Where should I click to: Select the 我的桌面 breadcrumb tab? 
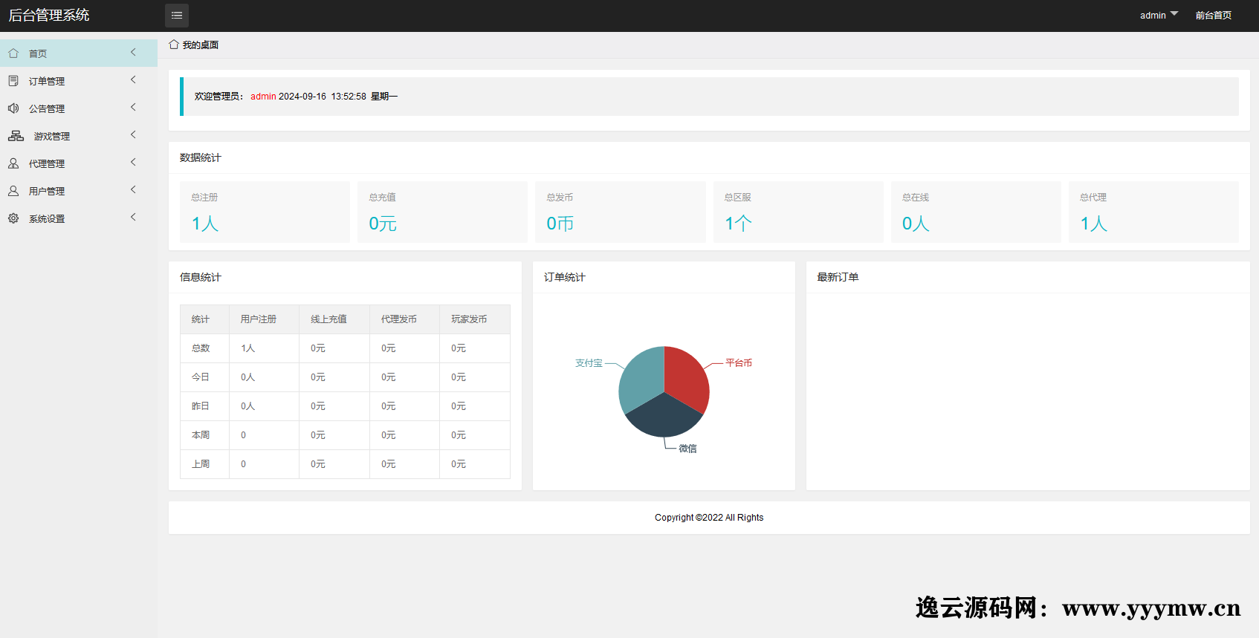[x=194, y=45]
